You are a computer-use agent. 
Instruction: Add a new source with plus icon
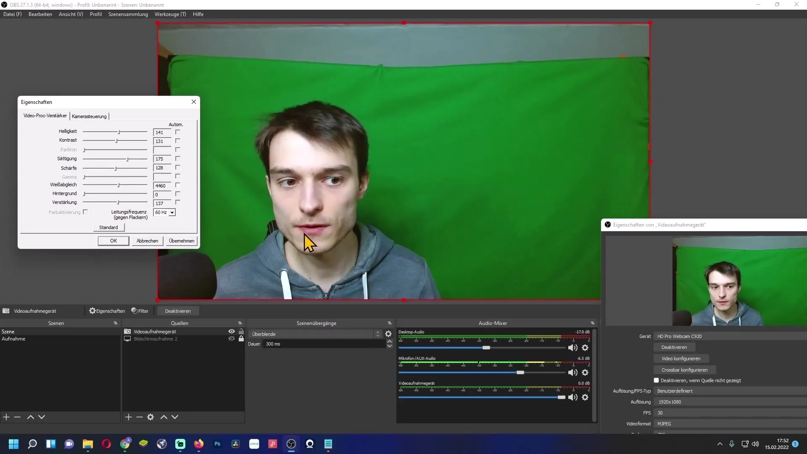[x=129, y=417]
